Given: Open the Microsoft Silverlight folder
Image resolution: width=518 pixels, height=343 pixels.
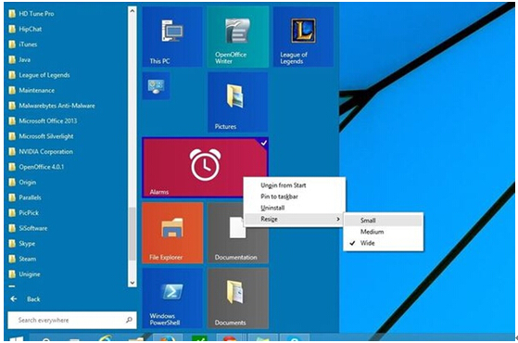Looking at the screenshot, I should (x=41, y=136).
